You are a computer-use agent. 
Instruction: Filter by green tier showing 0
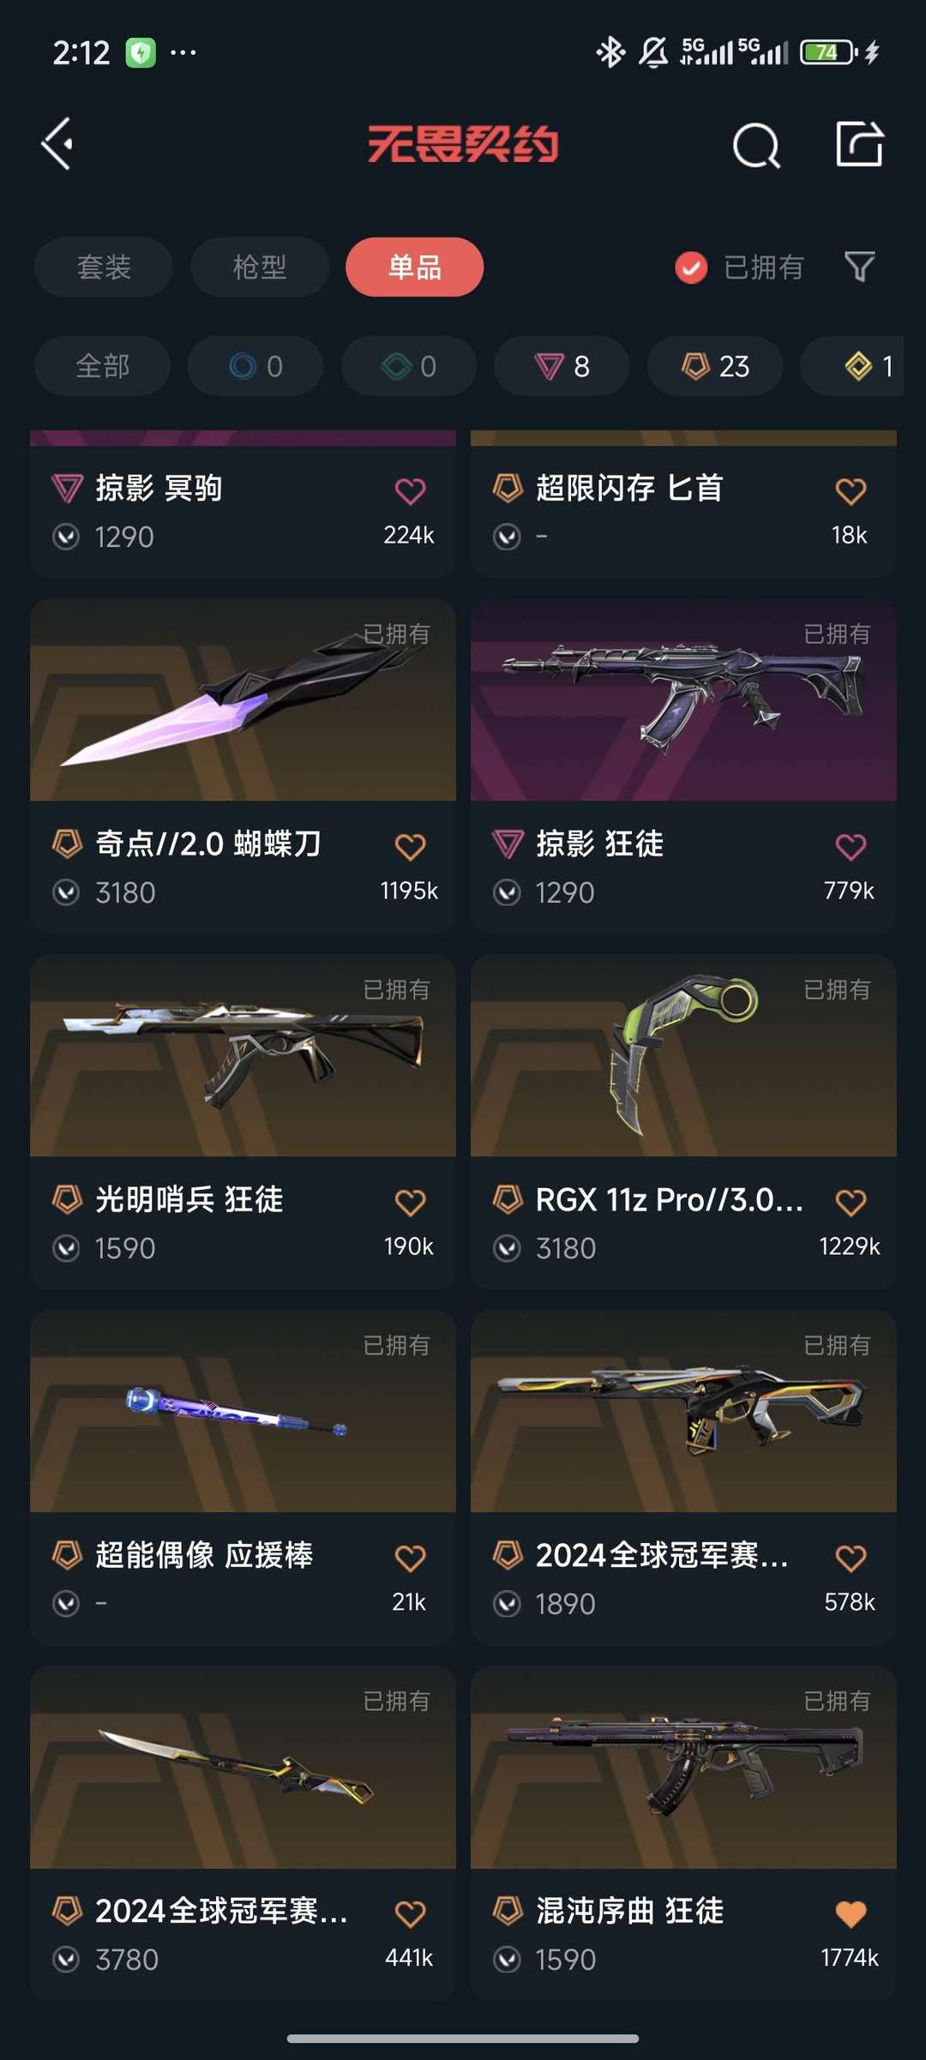[409, 366]
